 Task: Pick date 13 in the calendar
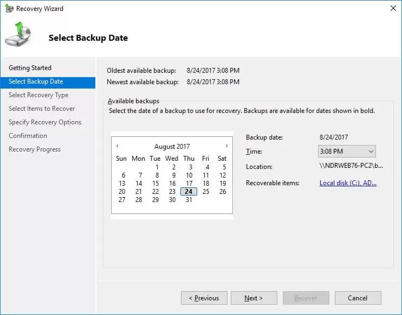tap(122, 184)
